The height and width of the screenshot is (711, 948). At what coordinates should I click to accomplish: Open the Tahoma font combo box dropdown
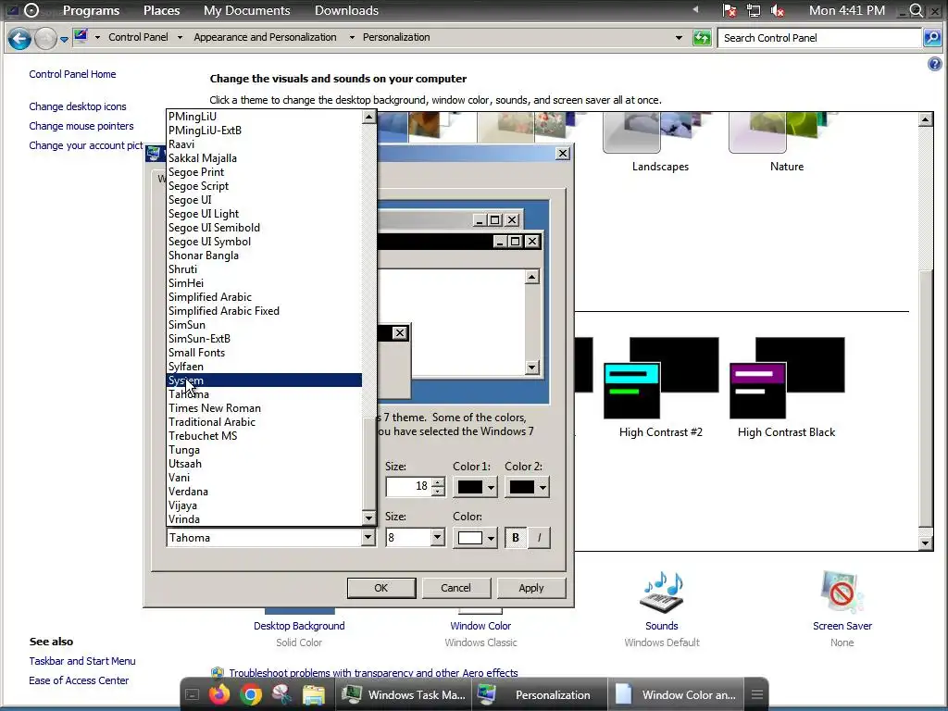click(368, 538)
